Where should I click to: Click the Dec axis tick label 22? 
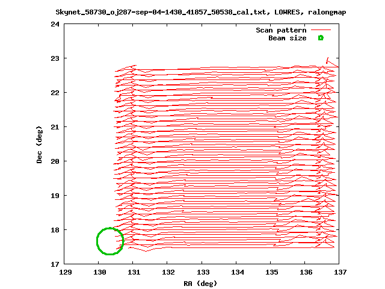(x=55, y=93)
